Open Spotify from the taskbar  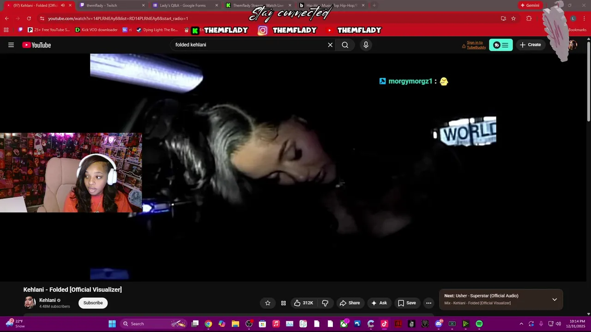pyautogui.click(x=479, y=324)
